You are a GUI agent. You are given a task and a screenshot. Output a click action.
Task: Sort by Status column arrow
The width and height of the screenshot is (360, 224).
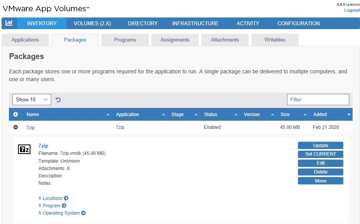[x=236, y=115]
